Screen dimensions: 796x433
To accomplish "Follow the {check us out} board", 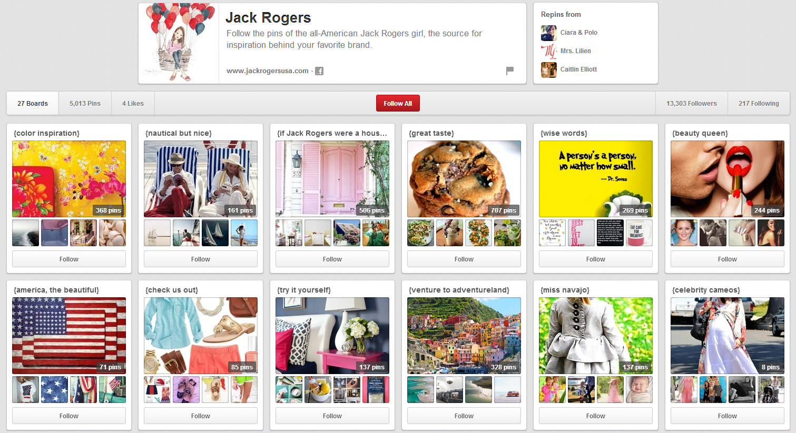I will (201, 416).
